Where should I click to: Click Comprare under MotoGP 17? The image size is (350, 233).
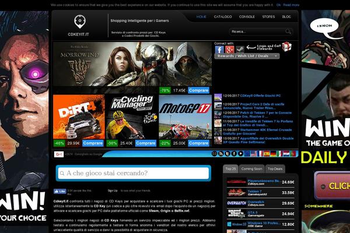coord(198,143)
